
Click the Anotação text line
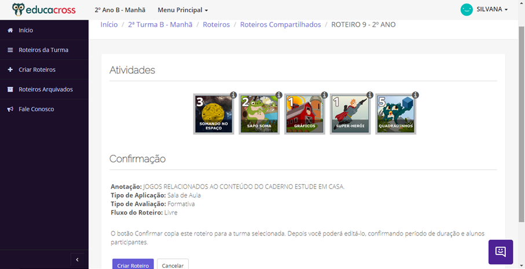coord(227,187)
